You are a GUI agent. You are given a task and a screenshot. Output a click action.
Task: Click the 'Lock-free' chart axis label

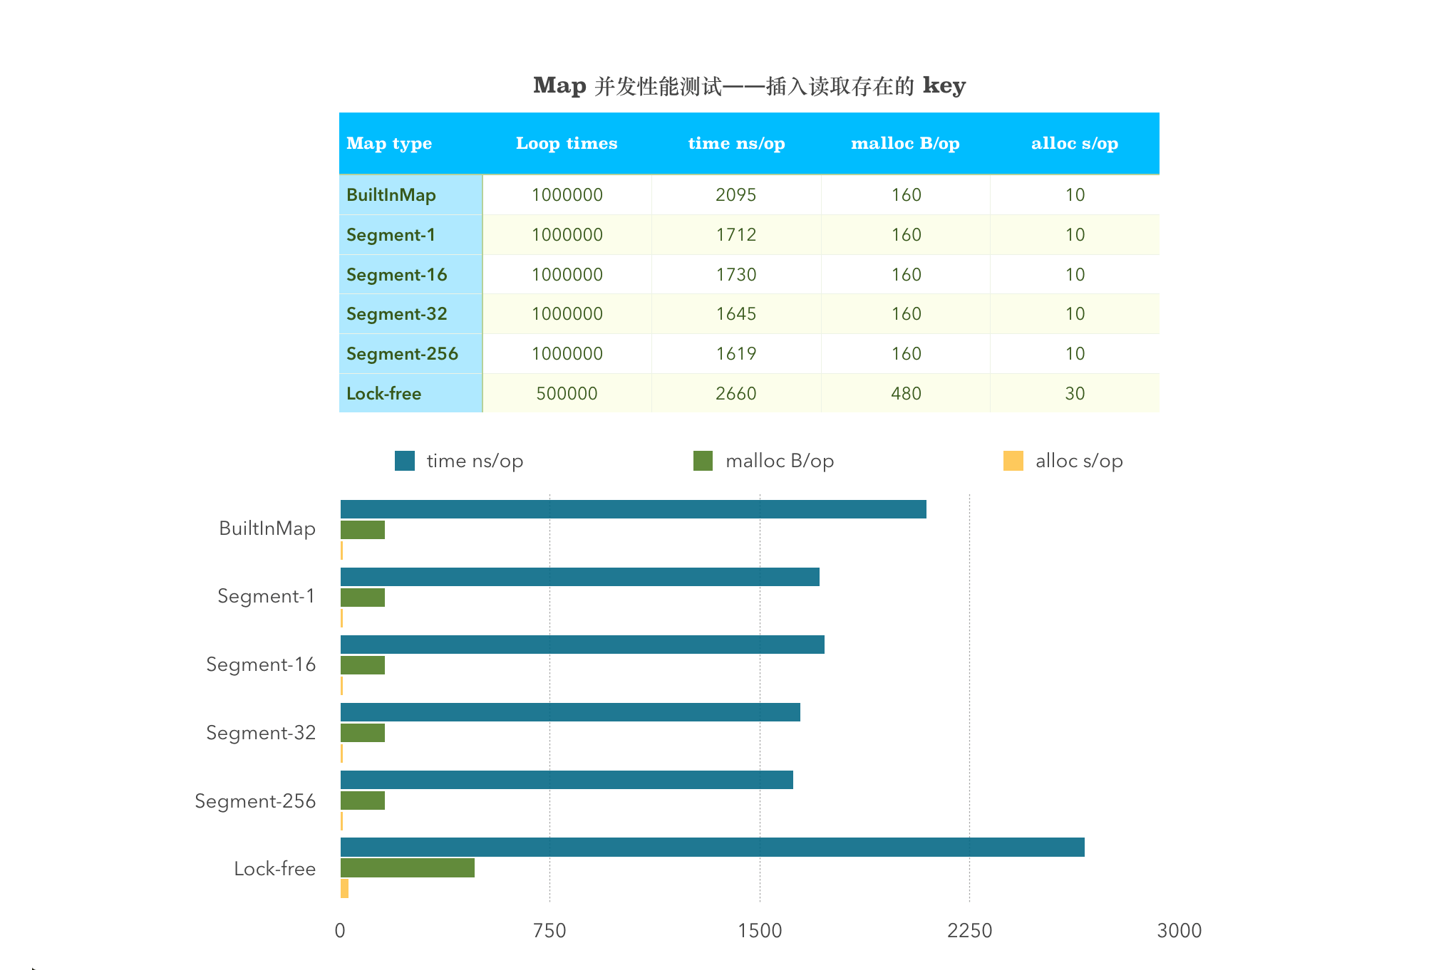click(x=274, y=869)
